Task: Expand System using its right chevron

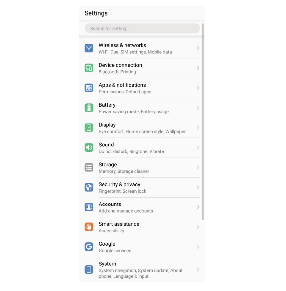Action: [x=198, y=270]
